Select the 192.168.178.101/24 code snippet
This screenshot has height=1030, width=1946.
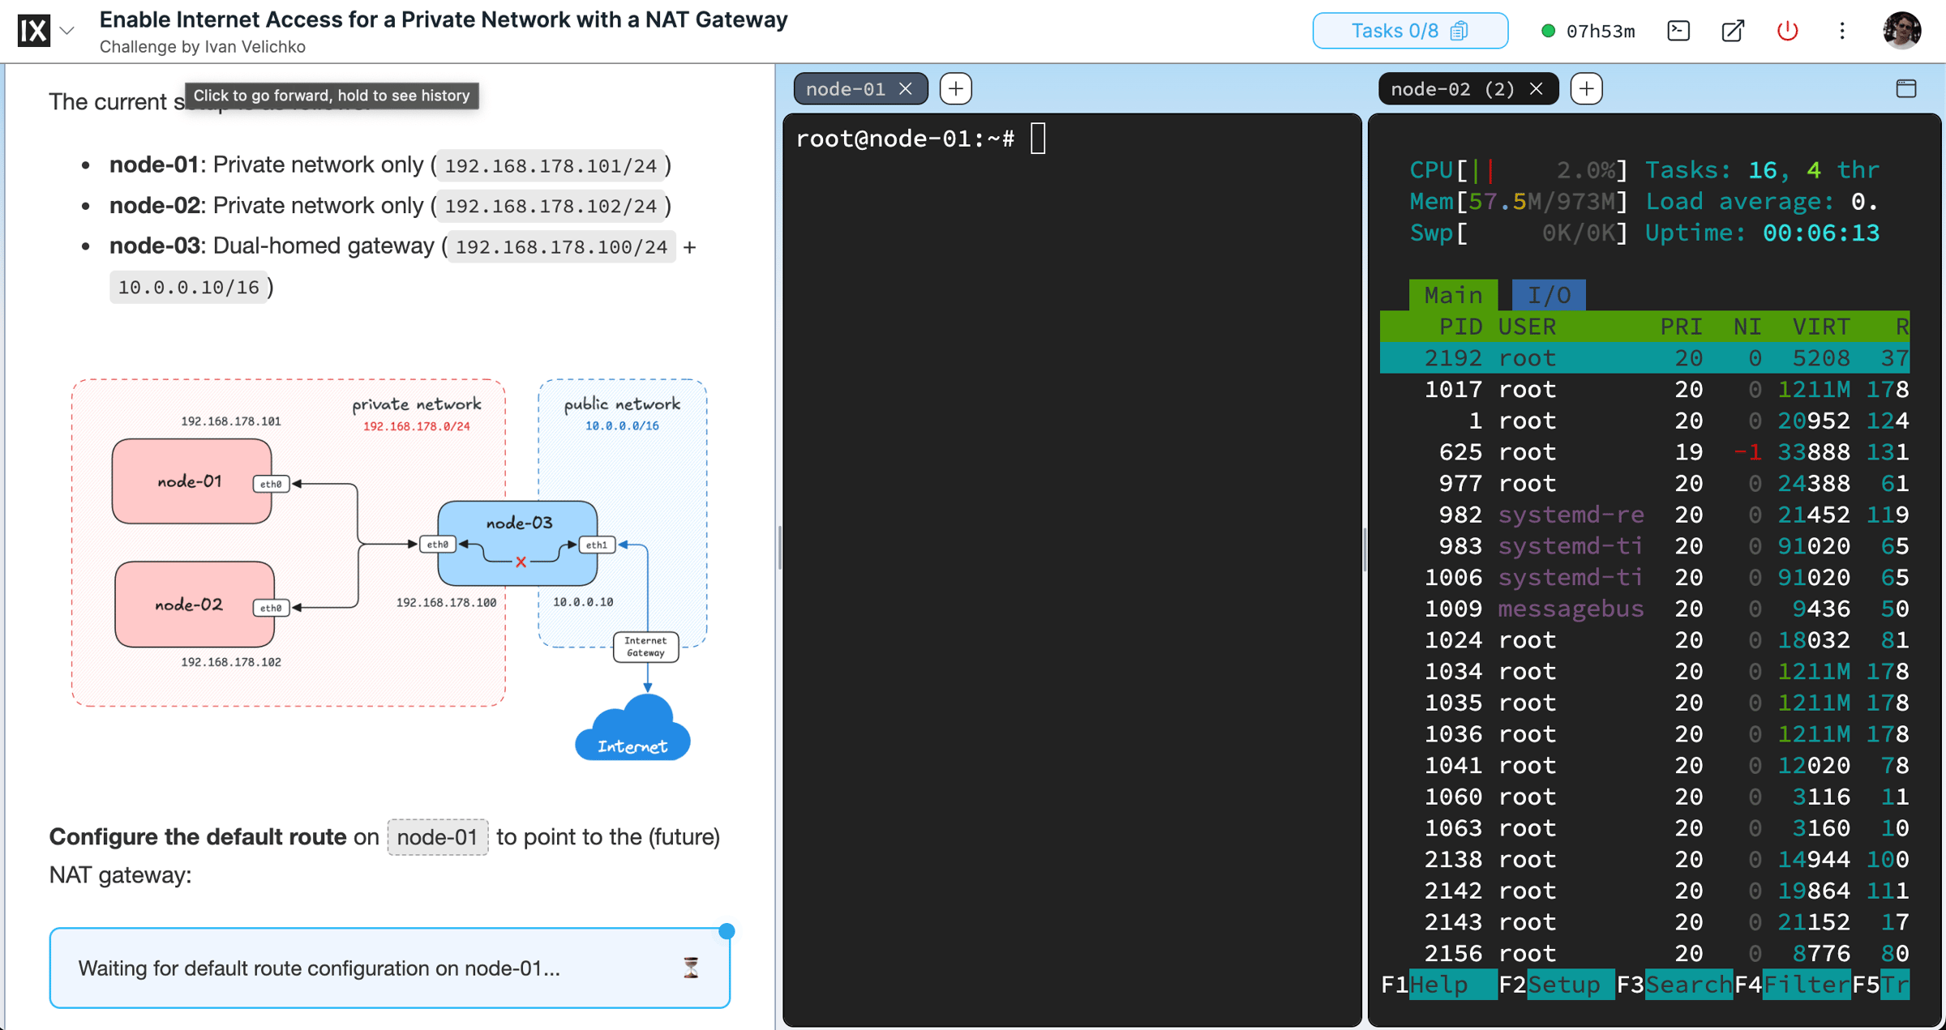551,165
